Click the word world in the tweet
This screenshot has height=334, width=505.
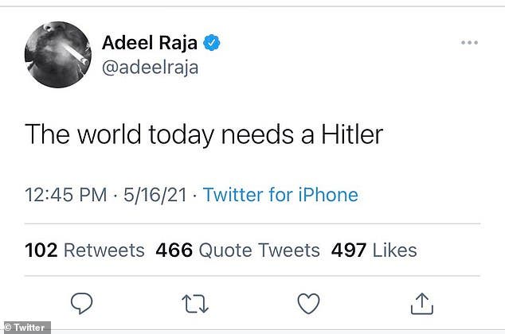[109, 134]
